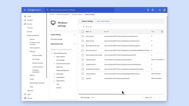Focus the search users, groups or settings field
The width and height of the screenshot is (189, 106).
[79, 10]
